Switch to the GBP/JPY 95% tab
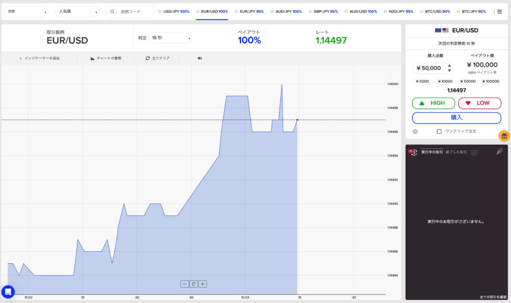This screenshot has width=511, height=303. pyautogui.click(x=325, y=11)
